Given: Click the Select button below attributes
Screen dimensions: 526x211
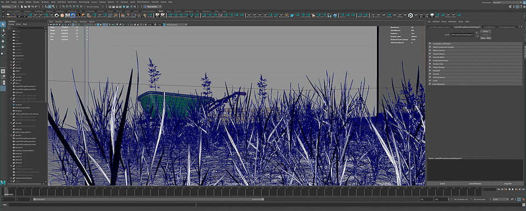Looking at the screenshot, I should click(x=443, y=184).
